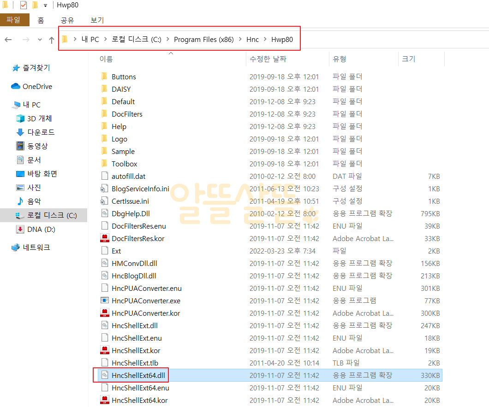489x407 pixels.
Task: Select the DocFiltersRes.kor Acrobat icon
Action: click(104, 238)
